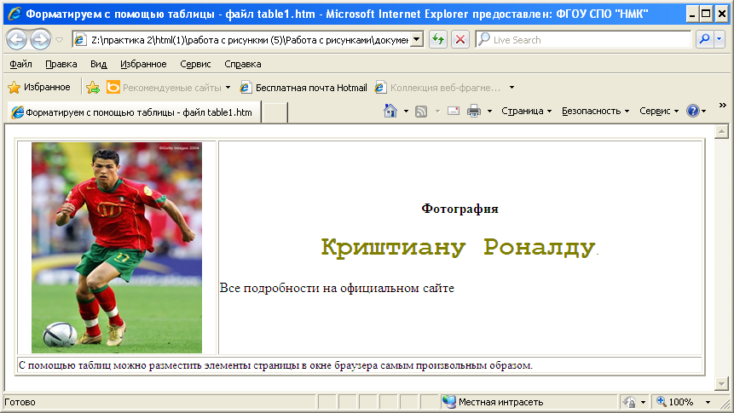Click the green Refresh button
The width and height of the screenshot is (734, 413).
pos(438,40)
